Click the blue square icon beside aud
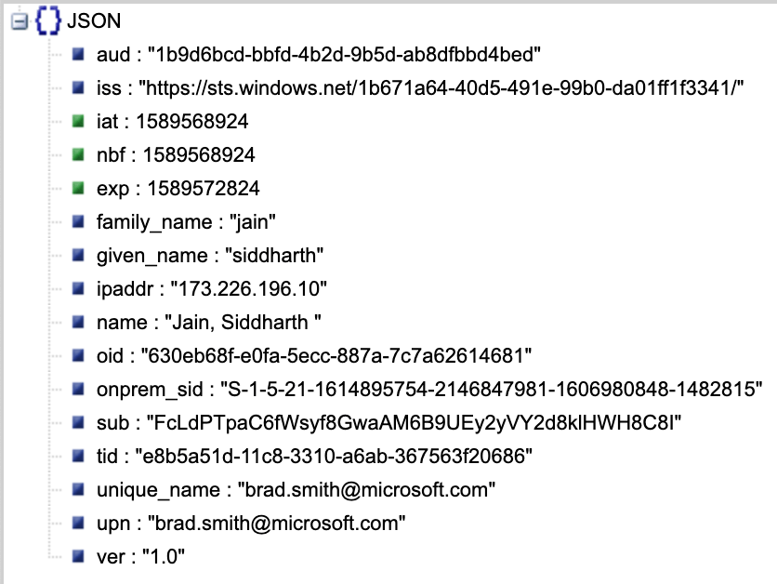The width and height of the screenshot is (777, 584). 78,55
